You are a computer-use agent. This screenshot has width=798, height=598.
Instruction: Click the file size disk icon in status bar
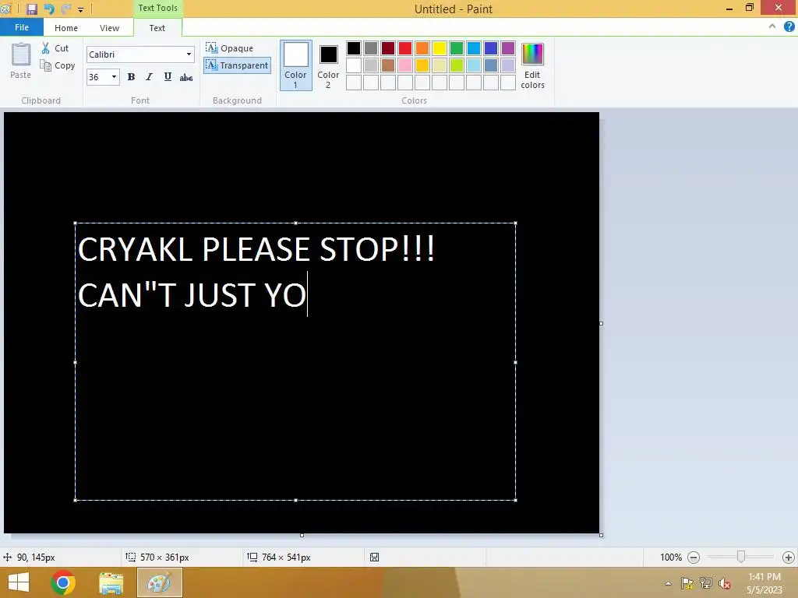point(374,558)
